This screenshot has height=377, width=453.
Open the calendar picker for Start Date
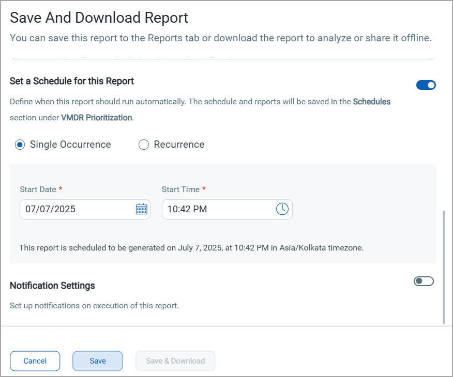tap(141, 209)
